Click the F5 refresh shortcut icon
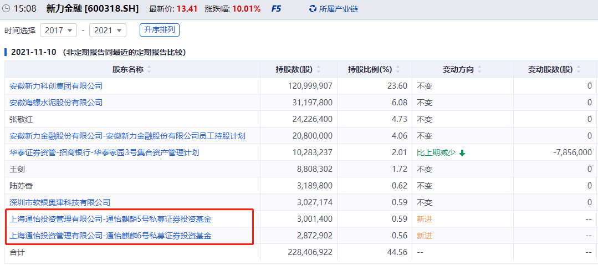This screenshot has width=598, height=265. pyautogui.click(x=275, y=9)
